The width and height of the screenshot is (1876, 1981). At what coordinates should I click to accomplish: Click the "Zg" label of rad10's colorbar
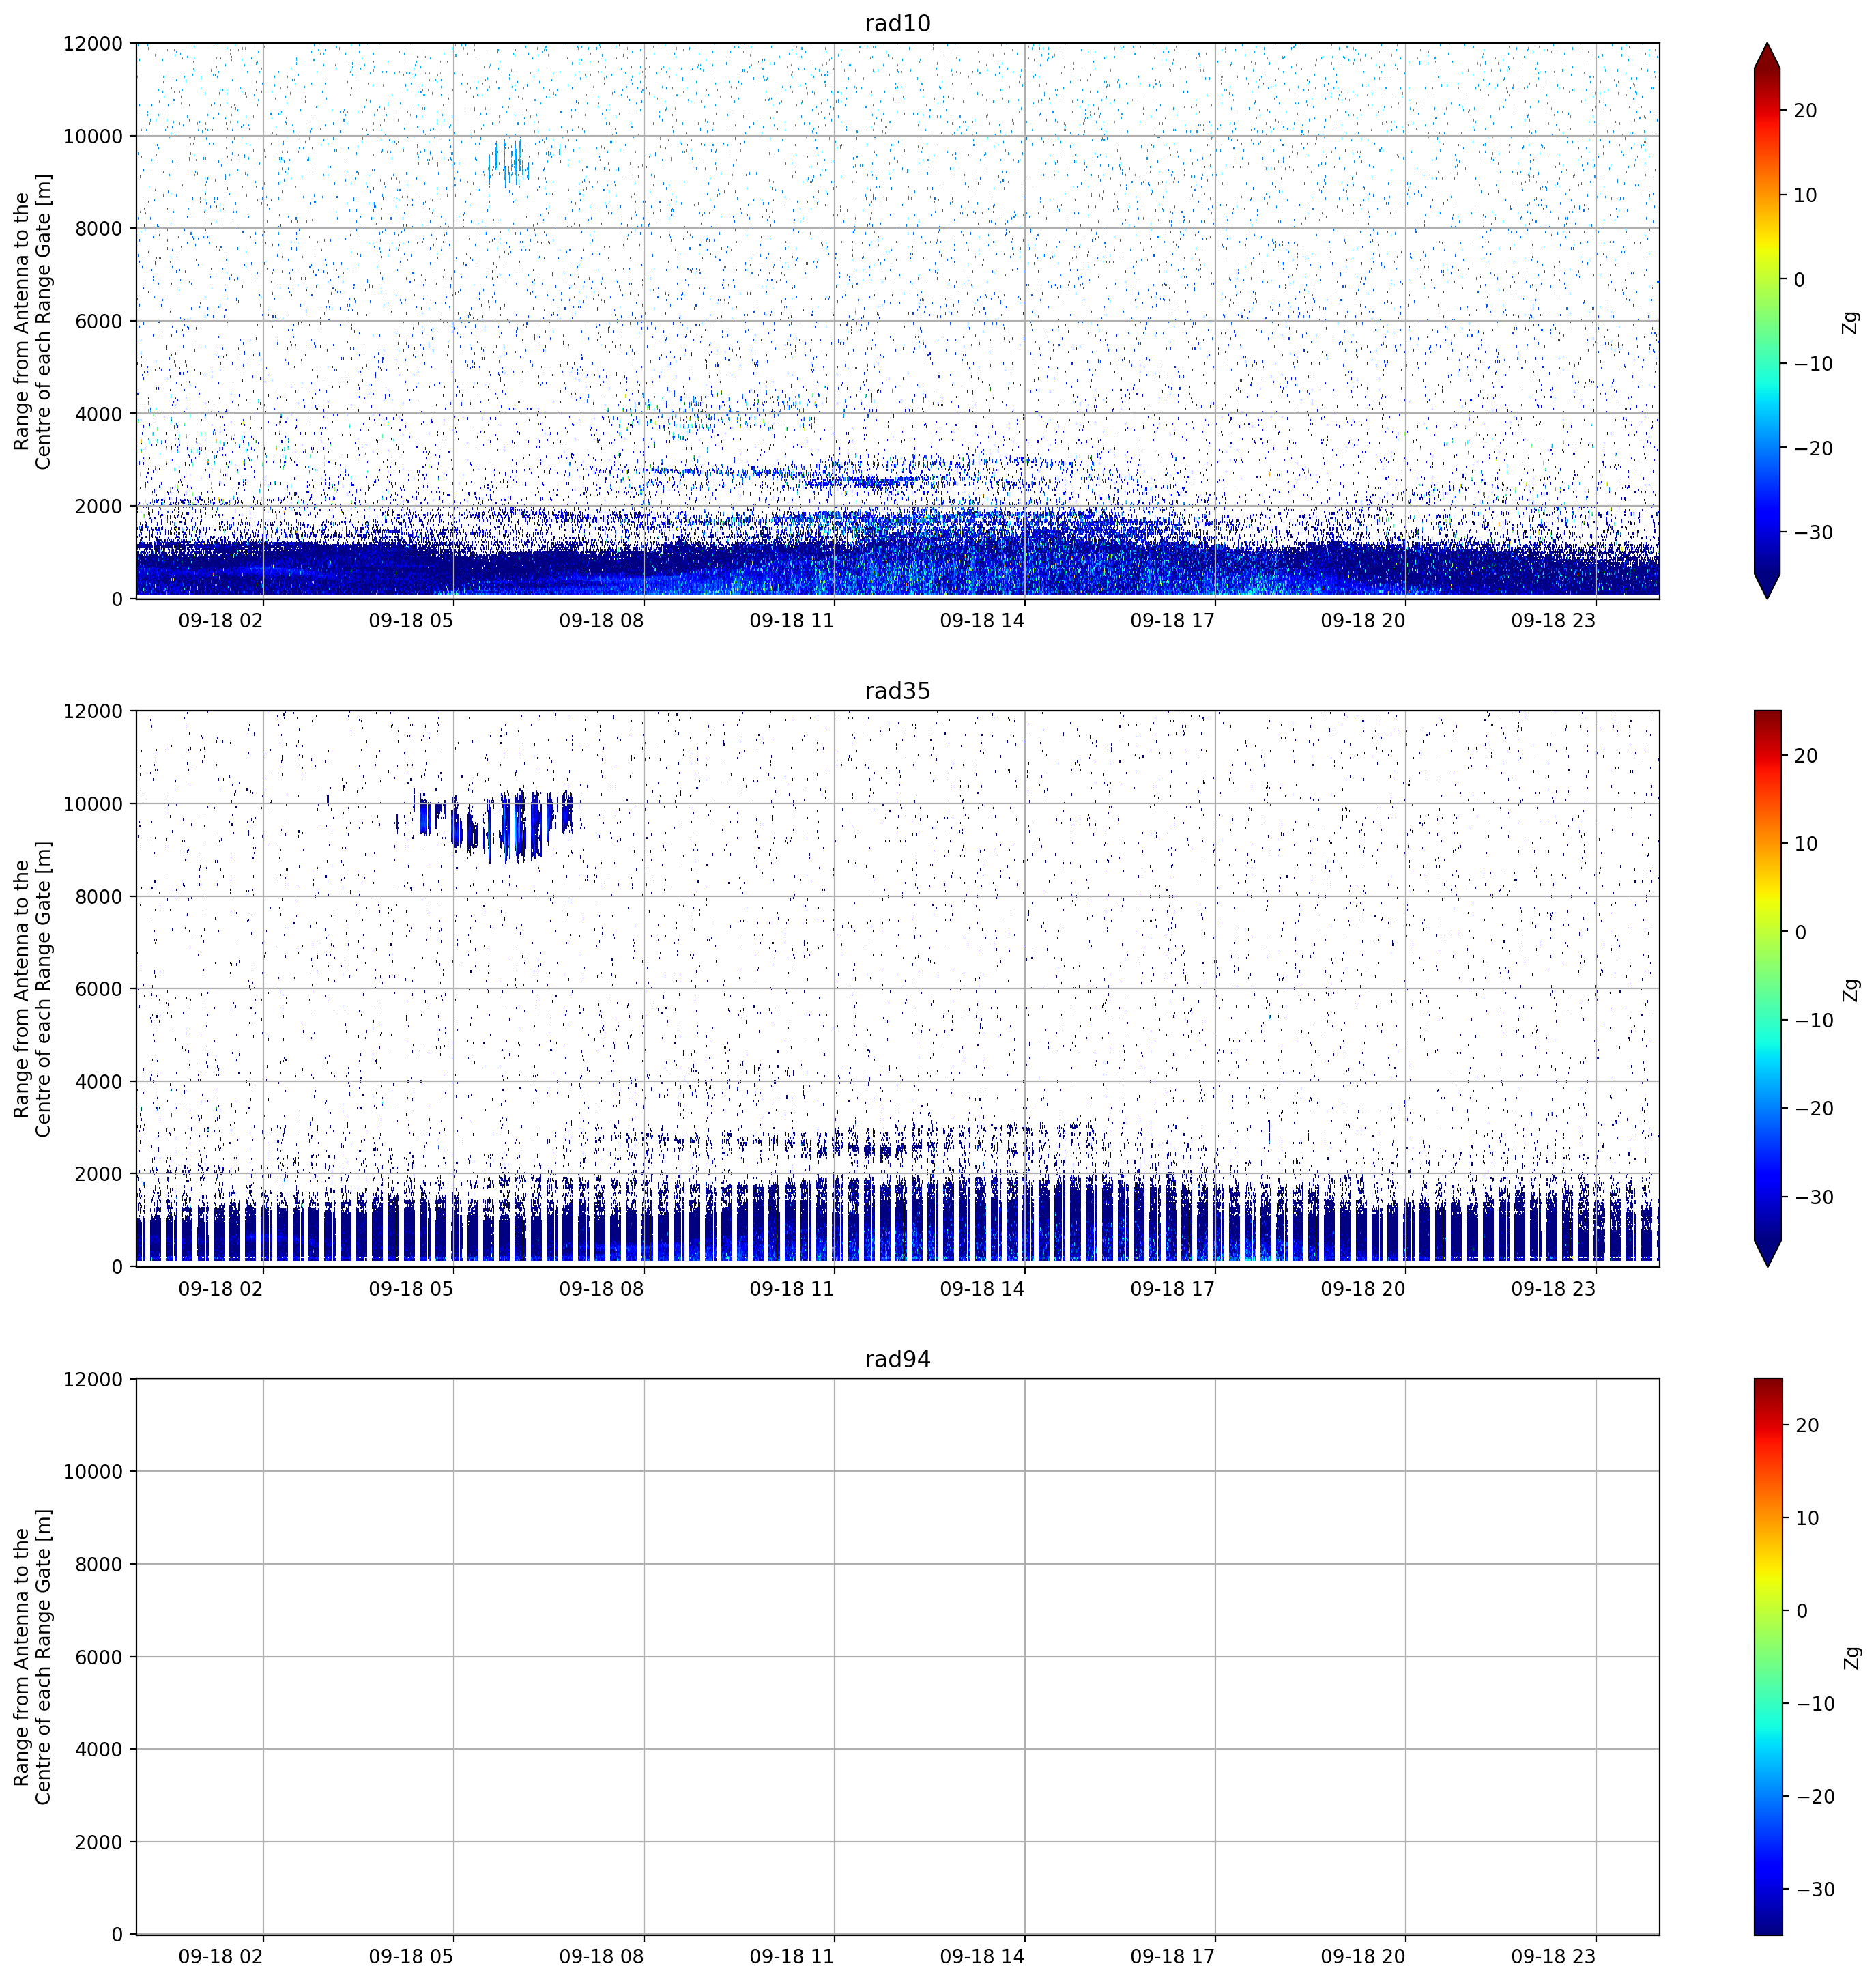point(1851,322)
